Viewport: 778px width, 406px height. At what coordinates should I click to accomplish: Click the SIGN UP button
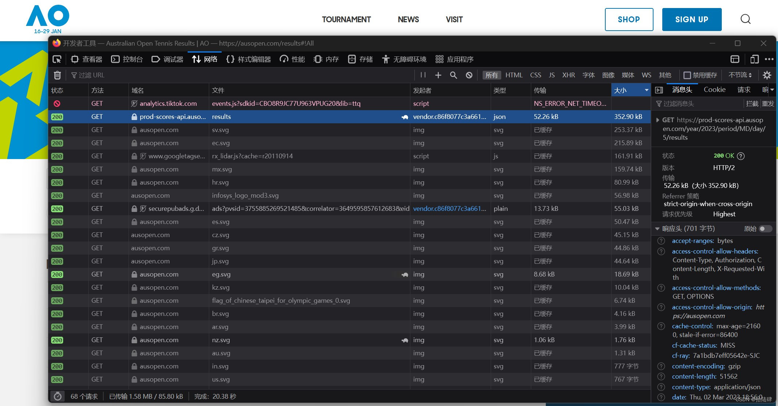coord(691,19)
